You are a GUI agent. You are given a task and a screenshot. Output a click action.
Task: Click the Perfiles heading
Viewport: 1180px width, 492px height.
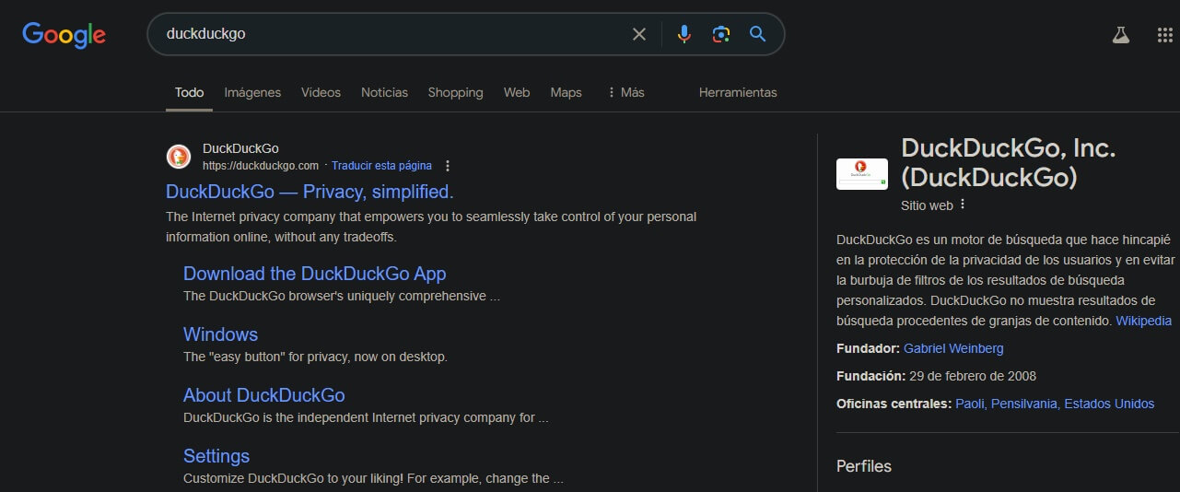[864, 466]
